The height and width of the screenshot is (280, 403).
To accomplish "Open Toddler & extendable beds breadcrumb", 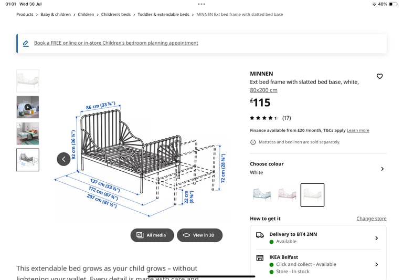I will pyautogui.click(x=163, y=14).
